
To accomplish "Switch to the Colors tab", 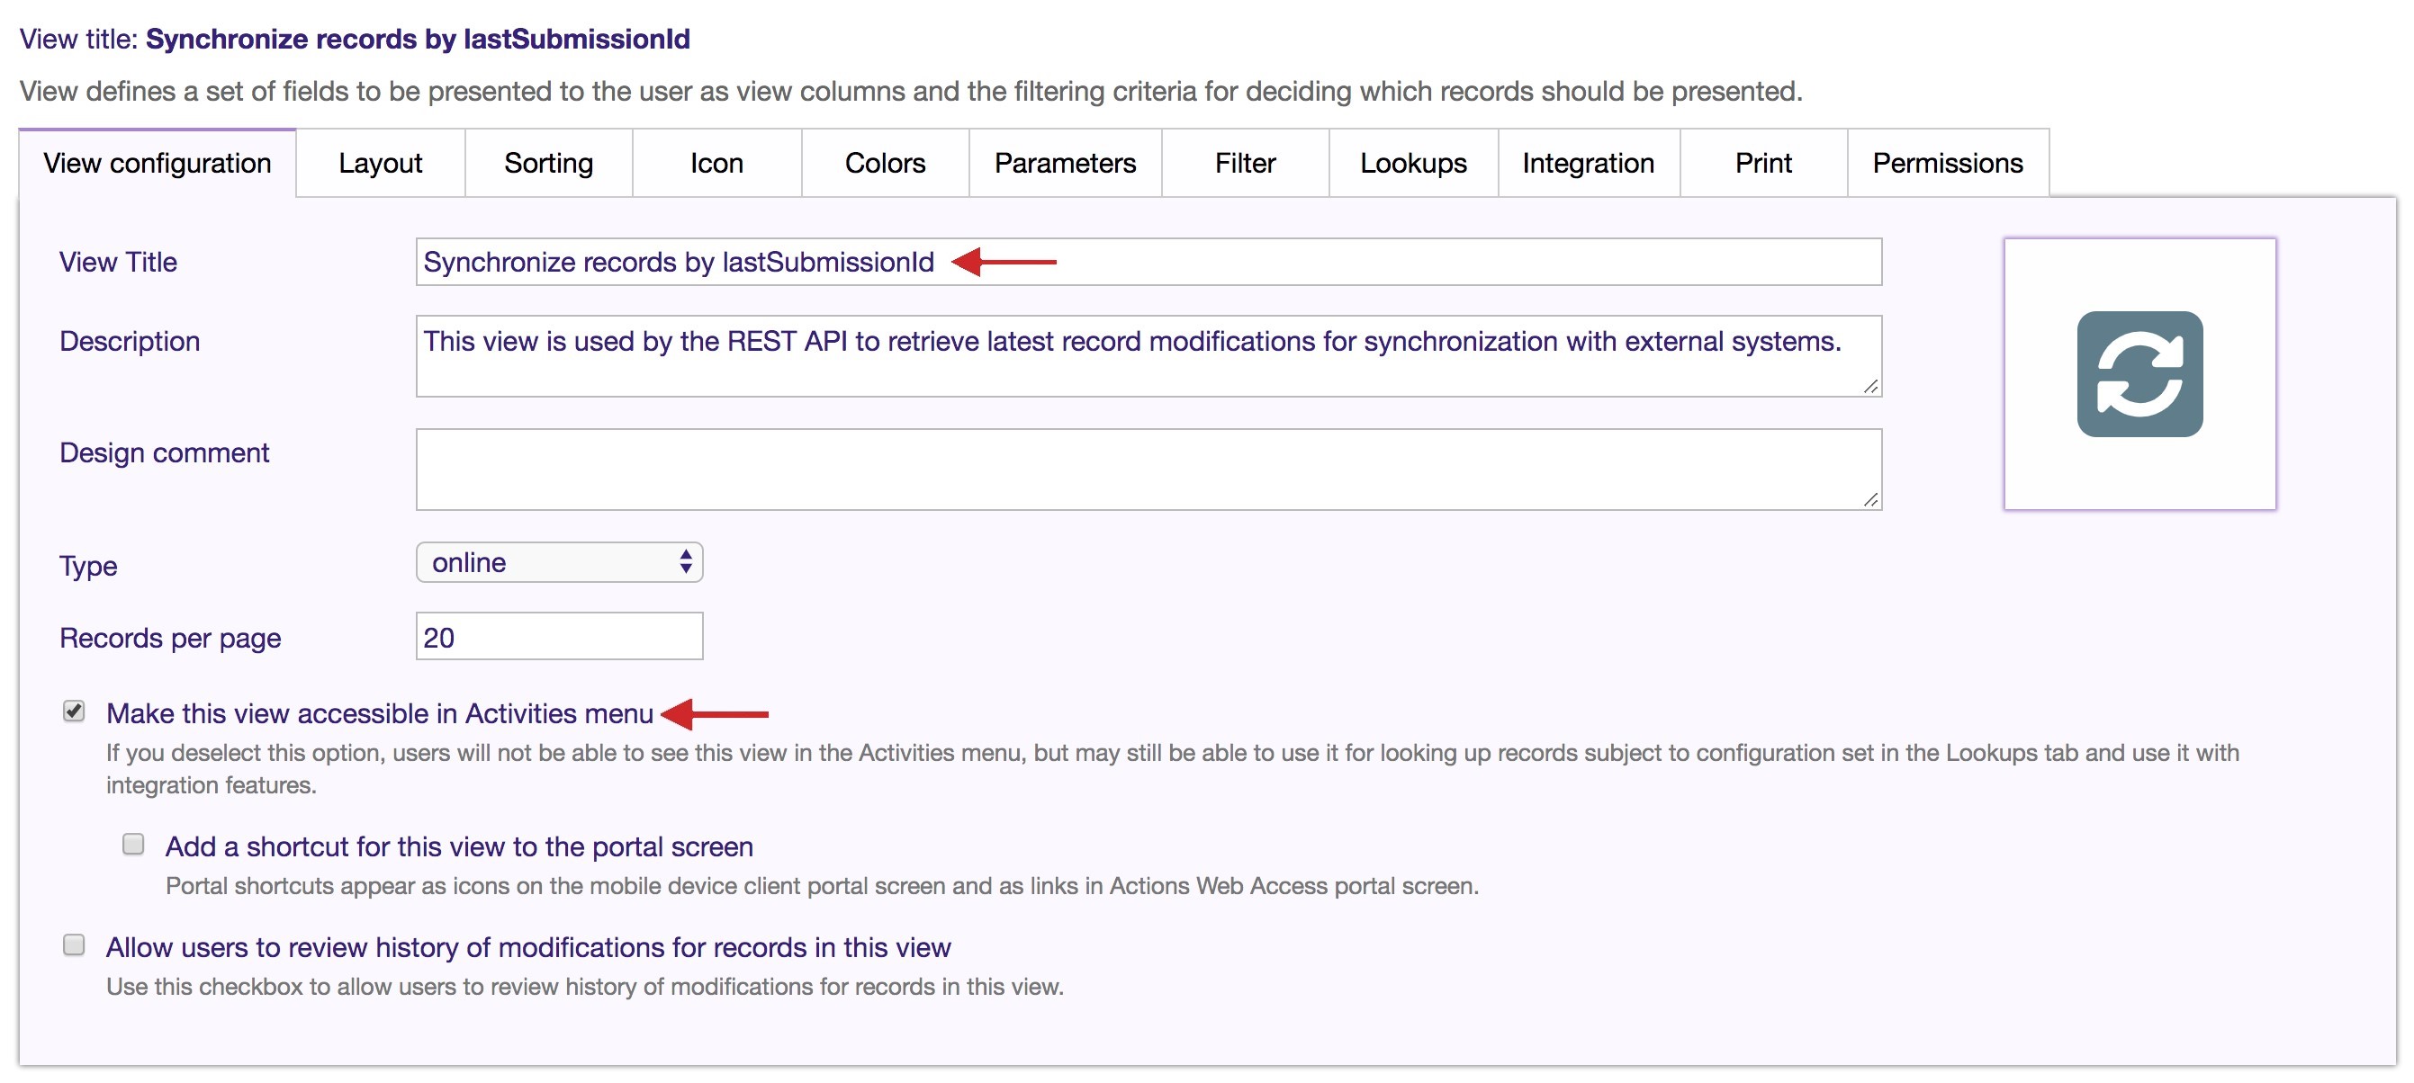I will [x=885, y=162].
